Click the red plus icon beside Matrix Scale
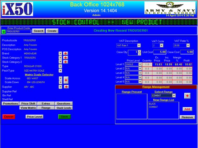Viewport: 198px width, 148px height. pos(66,80)
